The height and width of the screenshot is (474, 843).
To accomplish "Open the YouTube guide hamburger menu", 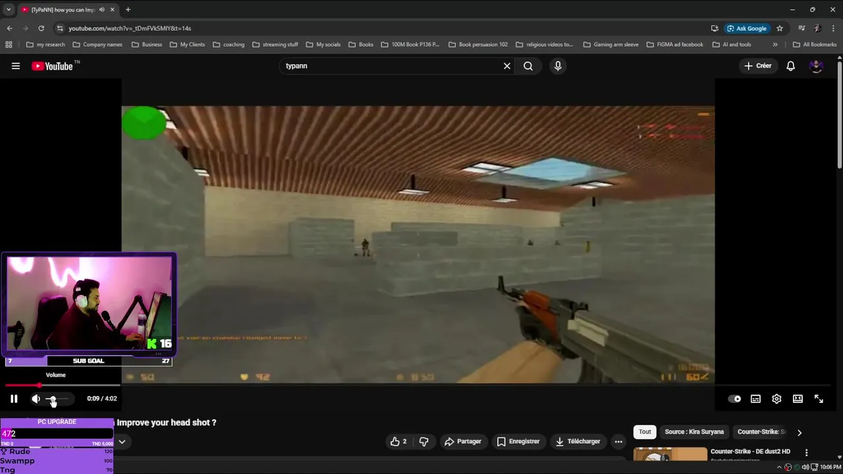I will (x=16, y=66).
